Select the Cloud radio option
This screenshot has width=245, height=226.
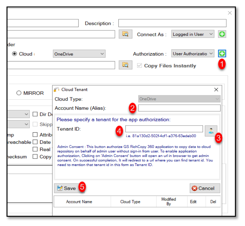click(15, 54)
